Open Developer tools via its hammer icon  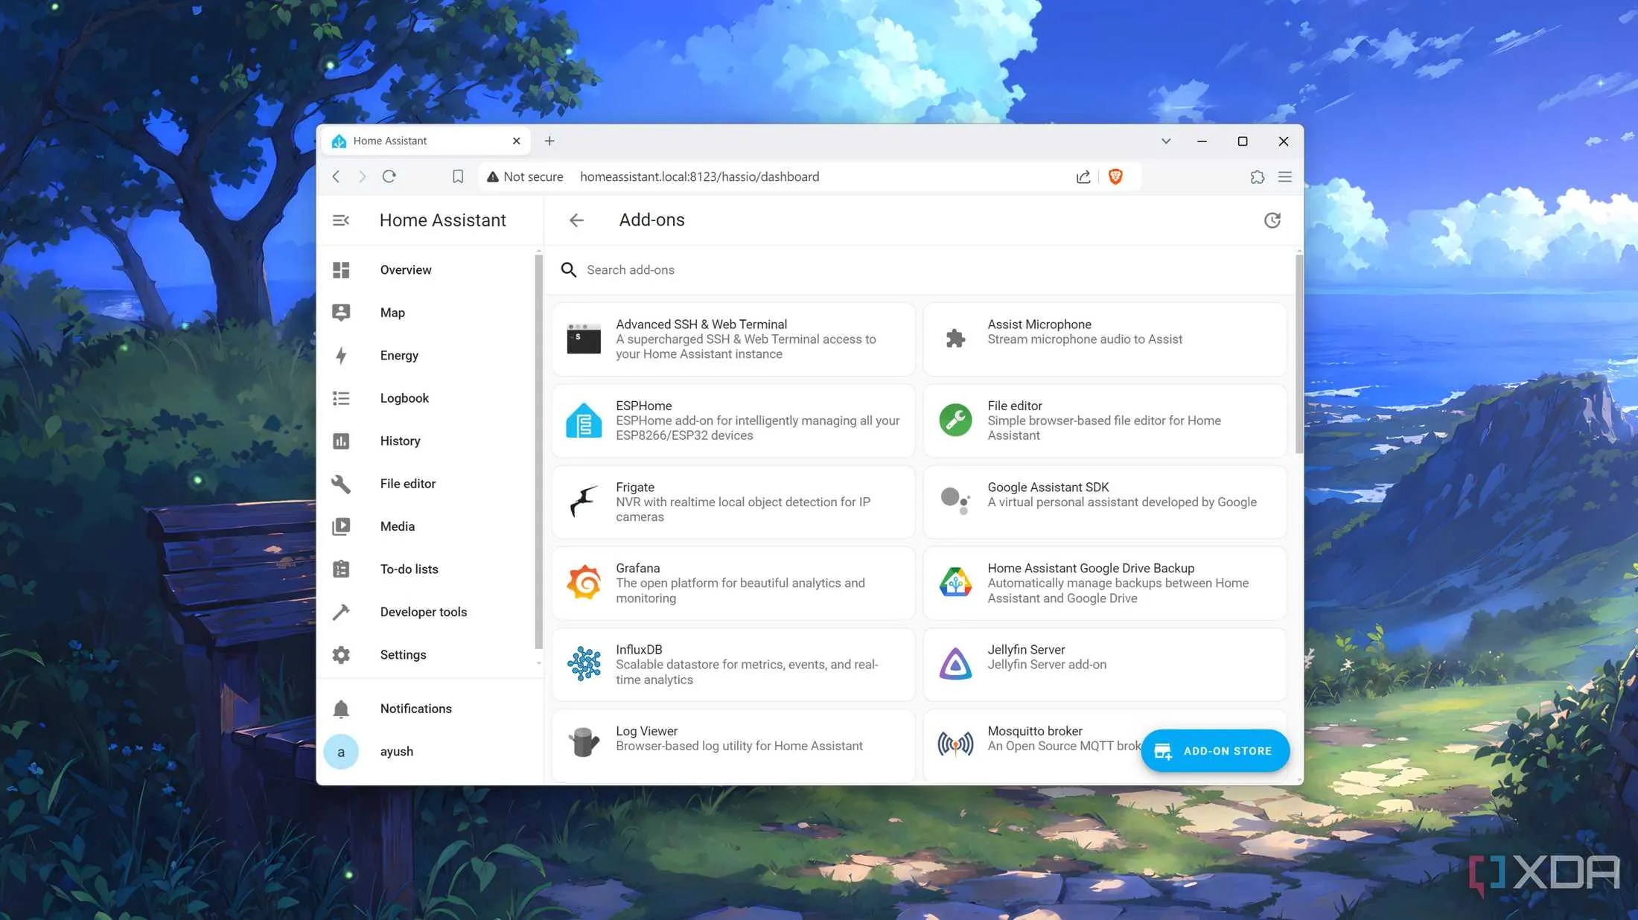coord(341,611)
